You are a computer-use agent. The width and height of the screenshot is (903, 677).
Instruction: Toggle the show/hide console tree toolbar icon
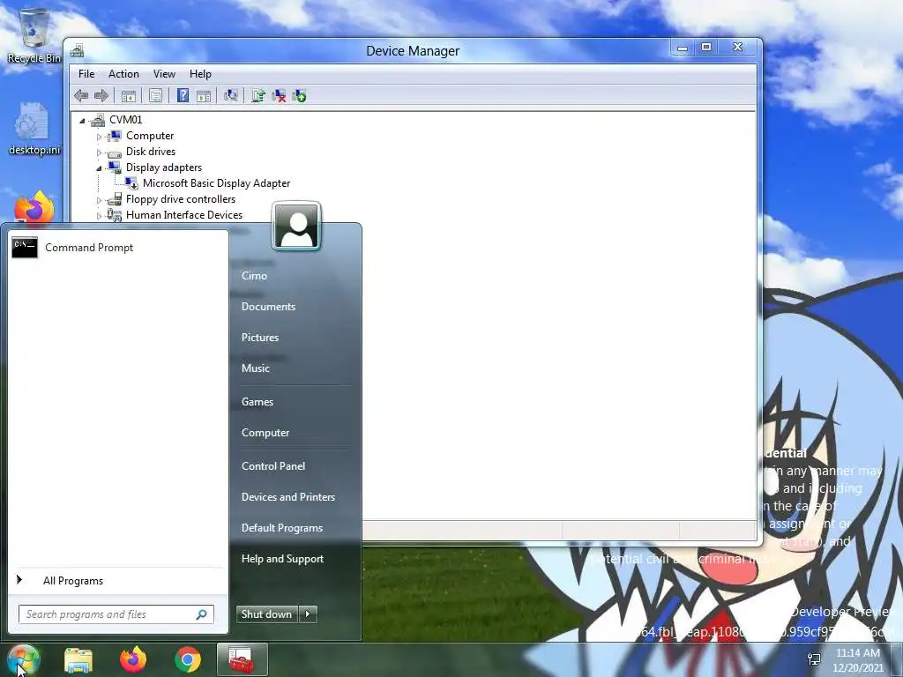point(129,95)
